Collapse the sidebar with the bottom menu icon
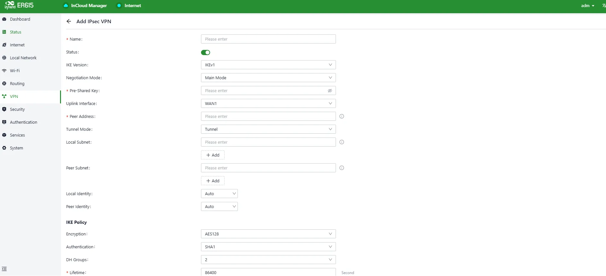The height and width of the screenshot is (276, 606). tap(4, 269)
